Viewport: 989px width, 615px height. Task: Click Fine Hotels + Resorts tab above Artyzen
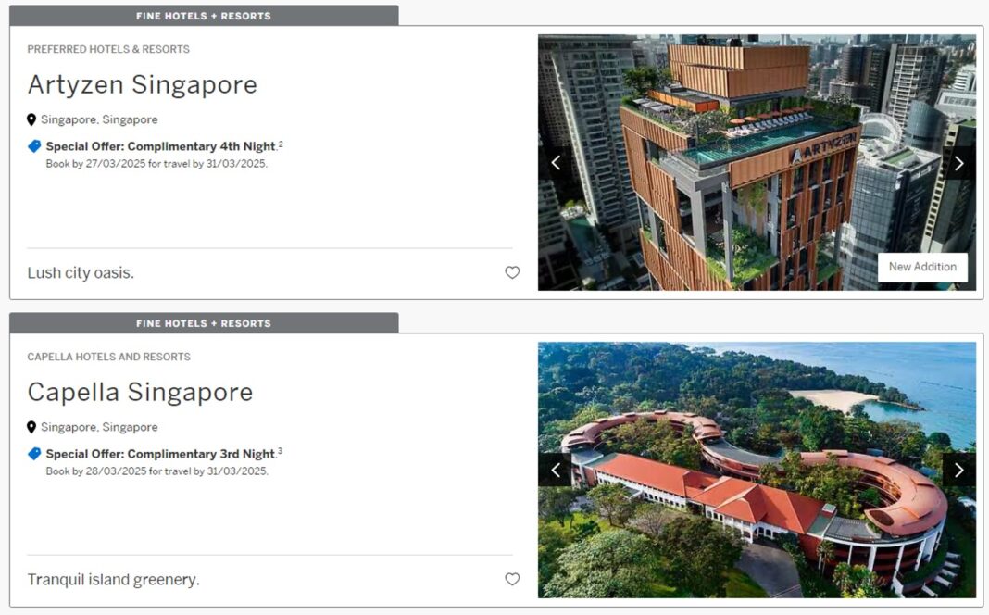pos(204,16)
